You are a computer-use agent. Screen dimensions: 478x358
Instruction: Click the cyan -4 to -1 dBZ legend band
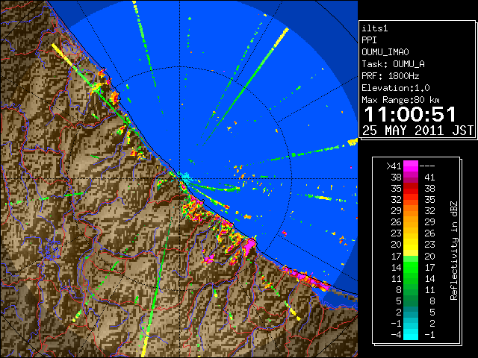click(411, 334)
